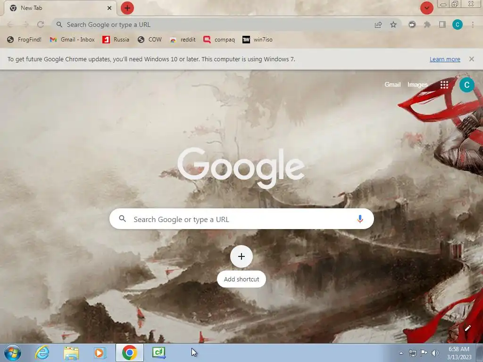Open the win7iso bookmark

258,40
